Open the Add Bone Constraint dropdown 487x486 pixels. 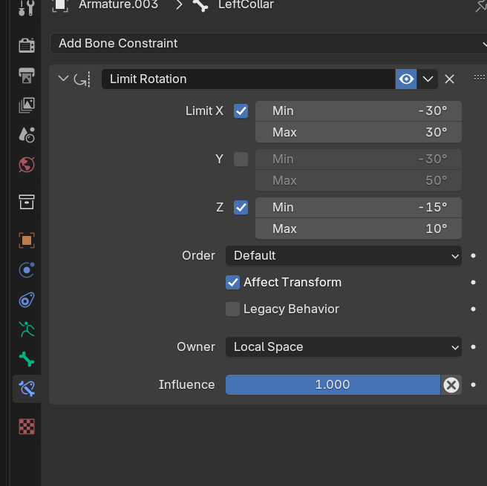click(x=268, y=44)
